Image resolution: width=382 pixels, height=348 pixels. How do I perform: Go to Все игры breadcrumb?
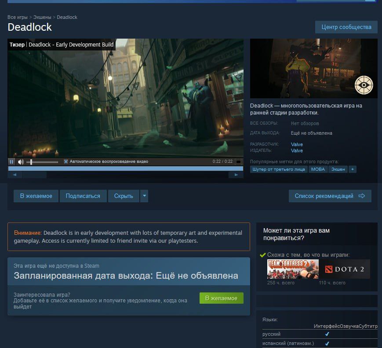[18, 17]
